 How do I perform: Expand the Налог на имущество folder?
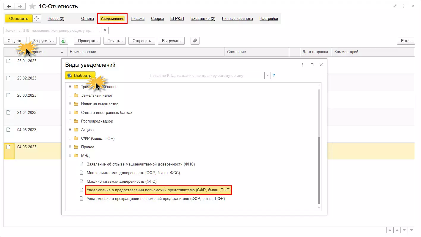pyautogui.click(x=70, y=104)
